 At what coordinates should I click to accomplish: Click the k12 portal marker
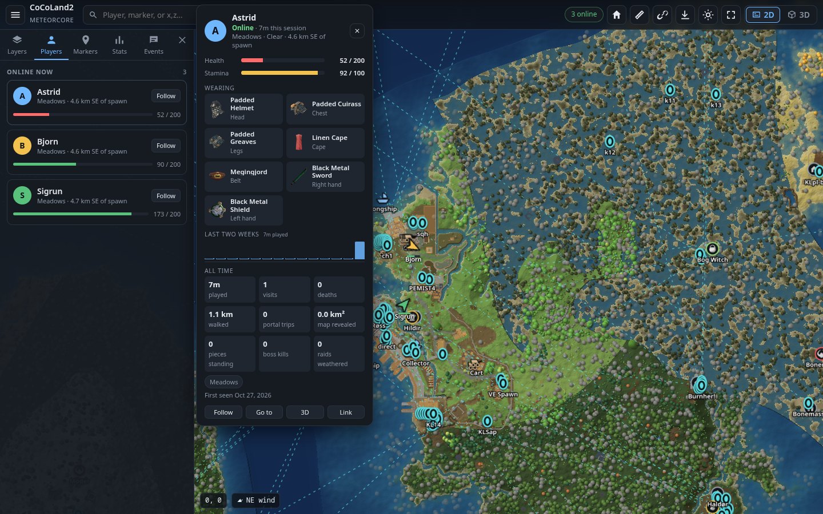(x=610, y=142)
